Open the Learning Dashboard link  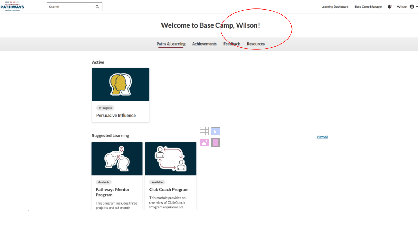[335, 7]
